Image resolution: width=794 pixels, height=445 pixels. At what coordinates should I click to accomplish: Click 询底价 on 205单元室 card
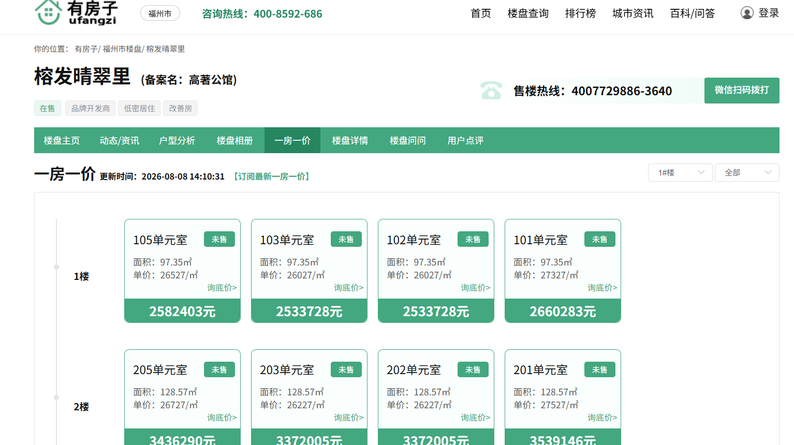(x=222, y=418)
